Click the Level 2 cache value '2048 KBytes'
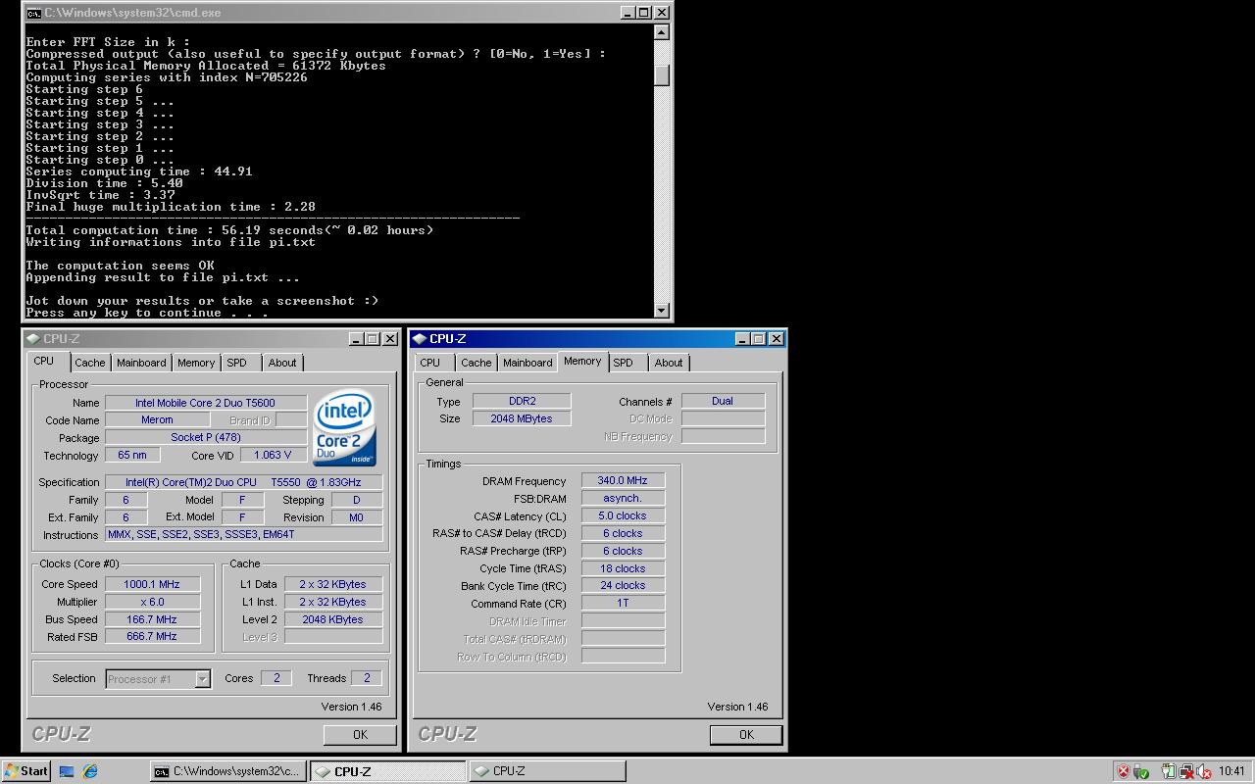Viewport: 1255px width, 784px height. [x=333, y=619]
